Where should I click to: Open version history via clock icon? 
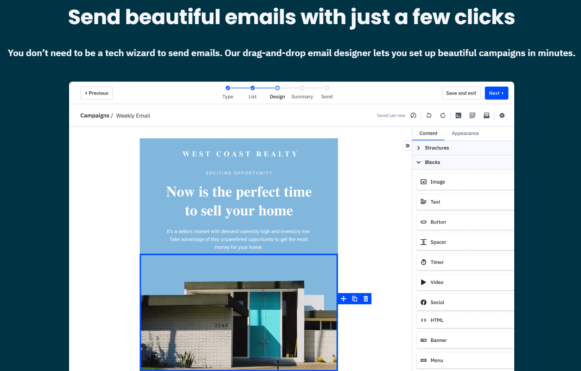point(413,115)
